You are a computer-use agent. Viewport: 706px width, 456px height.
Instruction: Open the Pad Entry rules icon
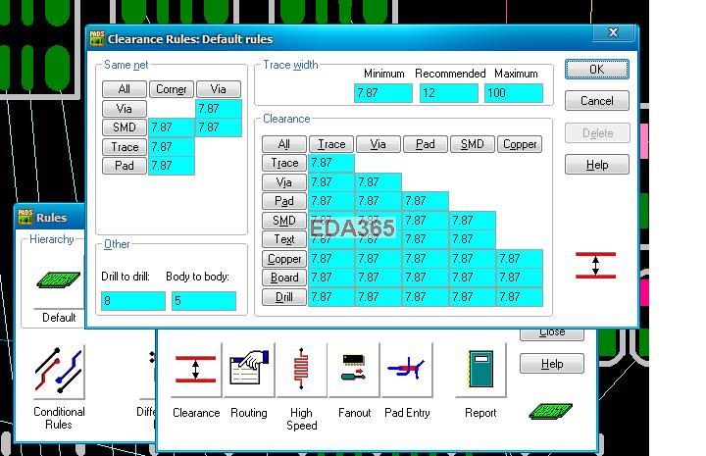click(407, 370)
